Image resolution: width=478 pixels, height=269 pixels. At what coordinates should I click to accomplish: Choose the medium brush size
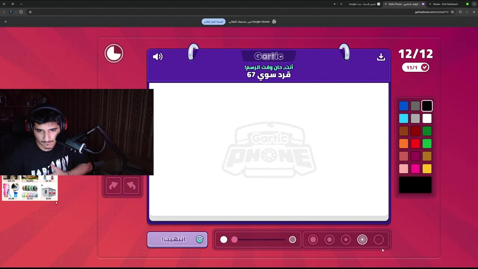pos(346,239)
